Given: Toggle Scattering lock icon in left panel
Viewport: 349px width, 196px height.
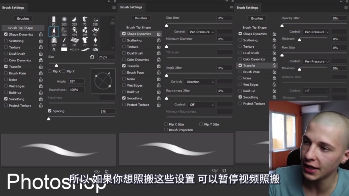Looking at the screenshot, I should click(41, 41).
